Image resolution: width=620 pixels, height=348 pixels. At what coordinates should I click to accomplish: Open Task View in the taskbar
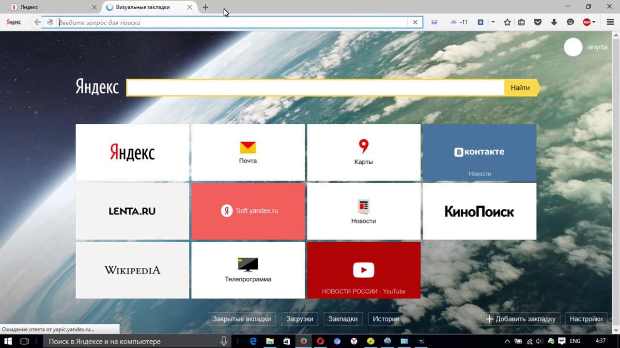24,341
